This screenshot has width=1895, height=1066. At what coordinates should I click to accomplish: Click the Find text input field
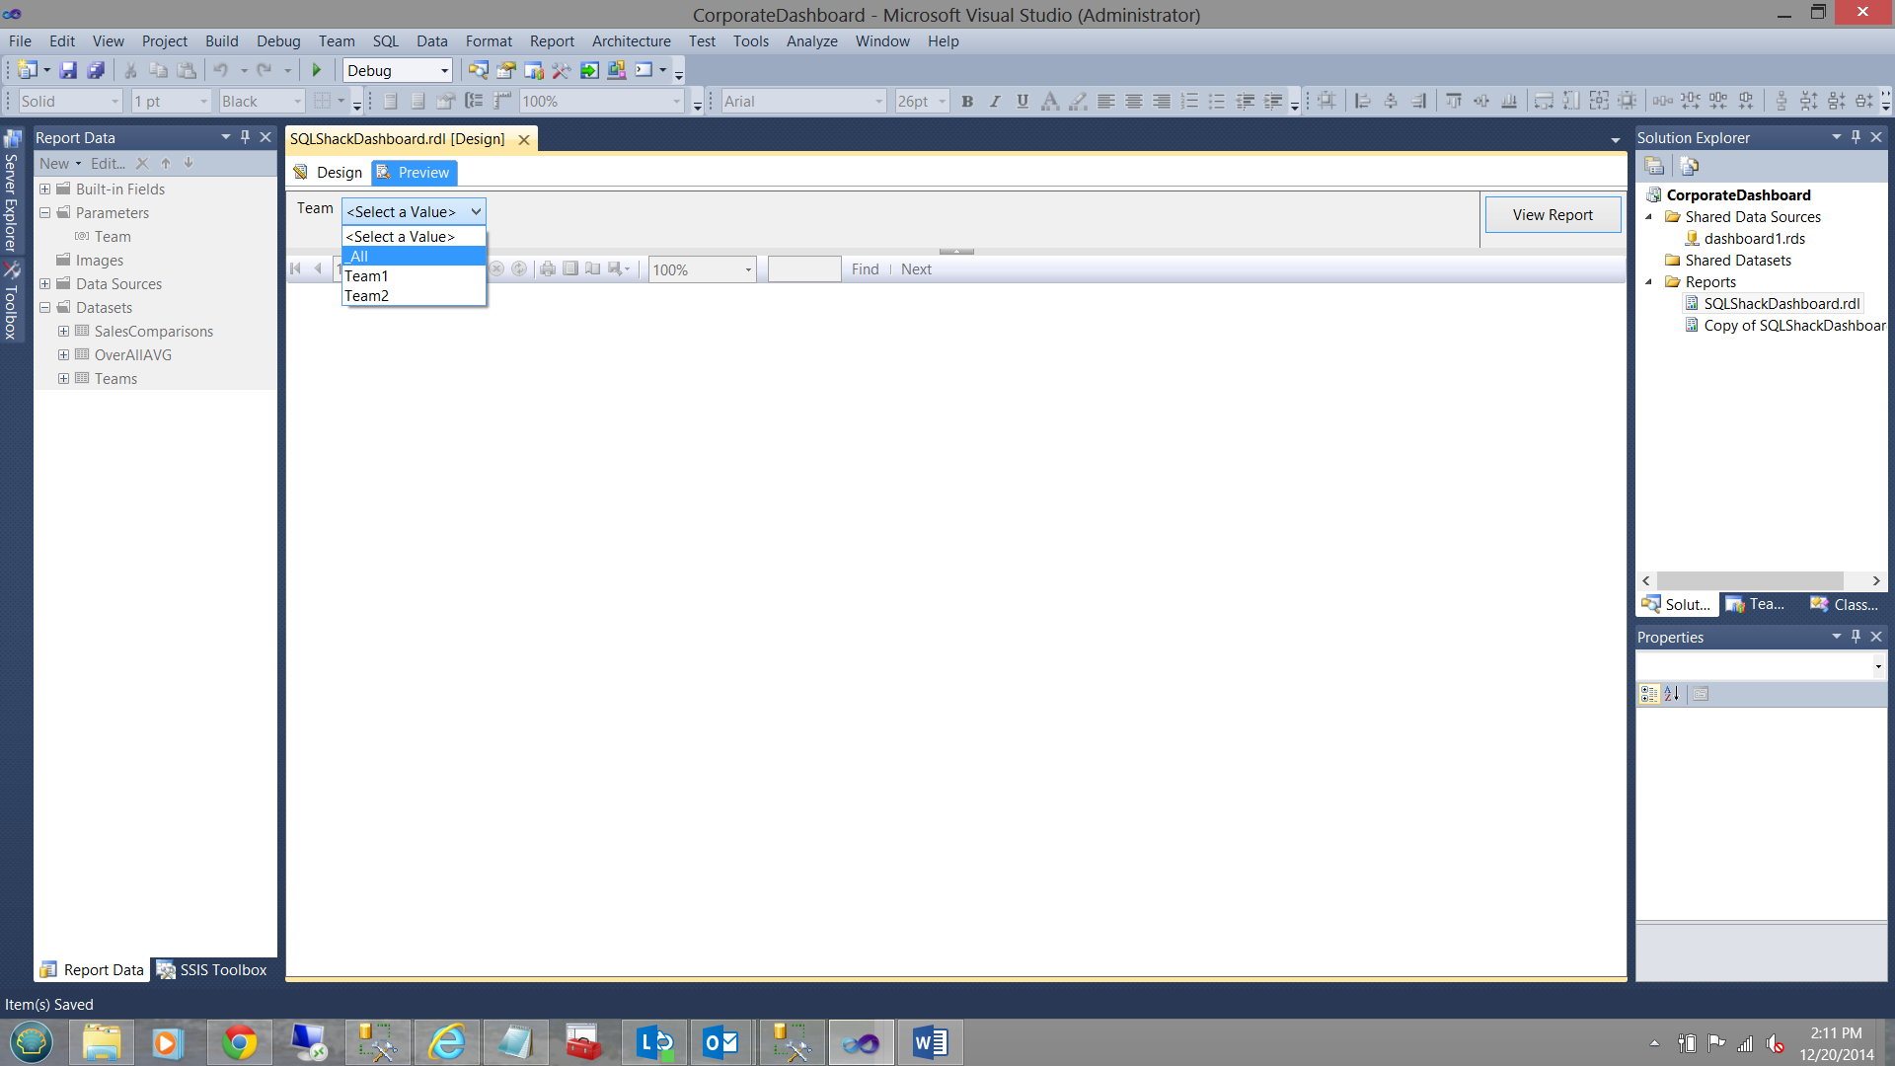click(x=803, y=268)
